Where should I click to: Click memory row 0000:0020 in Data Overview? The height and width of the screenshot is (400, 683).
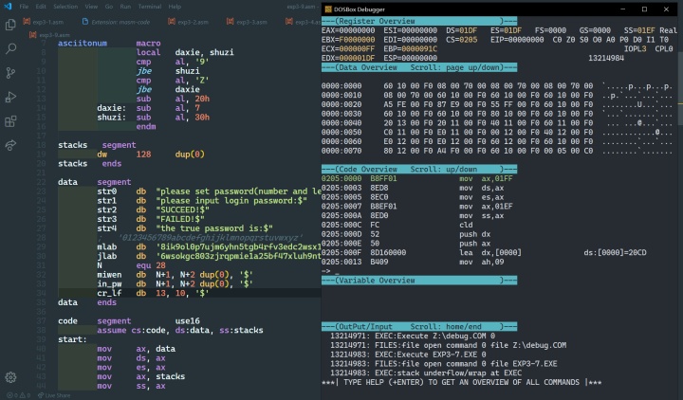pos(497,104)
